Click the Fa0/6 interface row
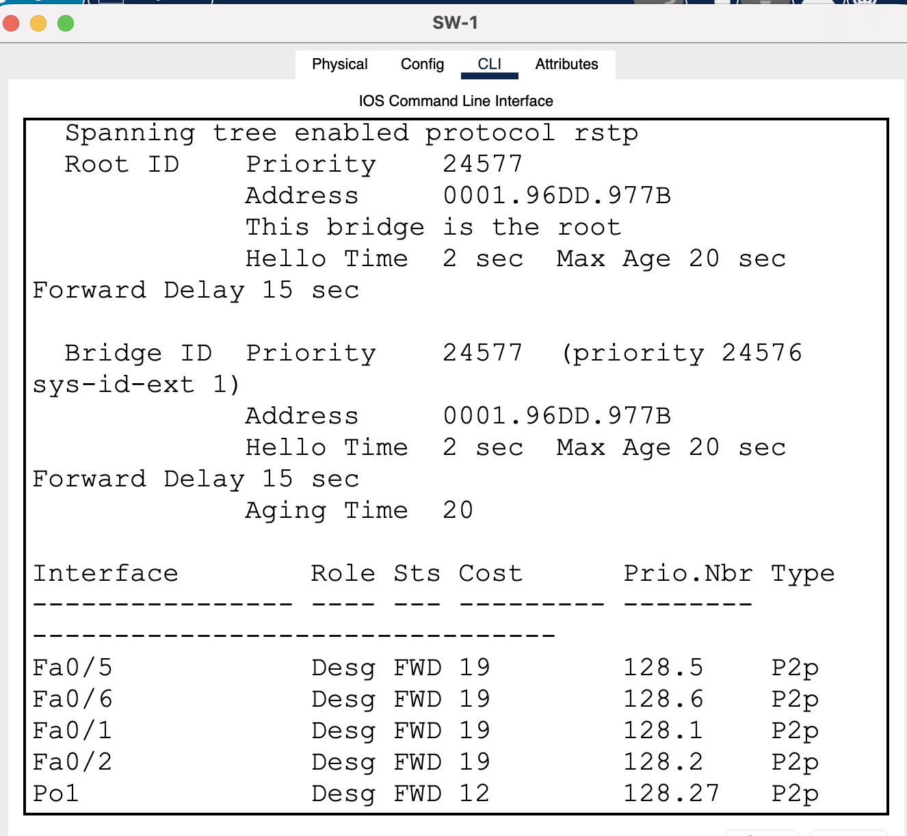Image resolution: width=907 pixels, height=836 pixels. pyautogui.click(x=425, y=699)
